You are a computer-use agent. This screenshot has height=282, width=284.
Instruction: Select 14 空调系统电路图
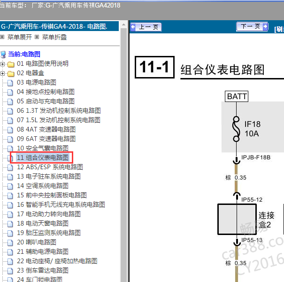43,186
